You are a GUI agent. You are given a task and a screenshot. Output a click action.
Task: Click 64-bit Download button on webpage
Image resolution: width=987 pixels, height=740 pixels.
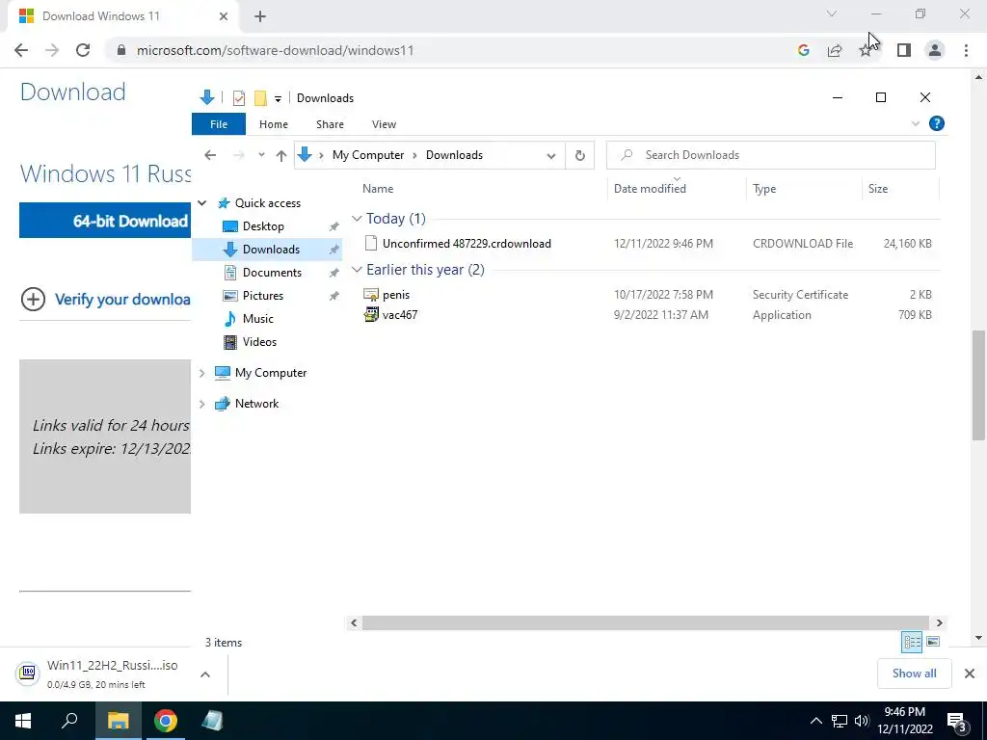[105, 221]
